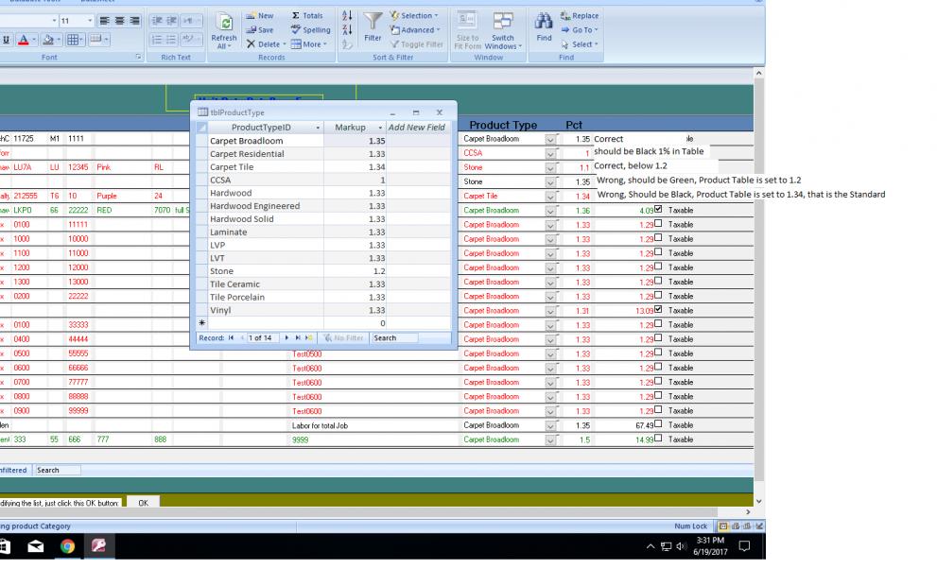Click Totals in the Records group
The width and height of the screenshot is (937, 586).
(x=306, y=16)
